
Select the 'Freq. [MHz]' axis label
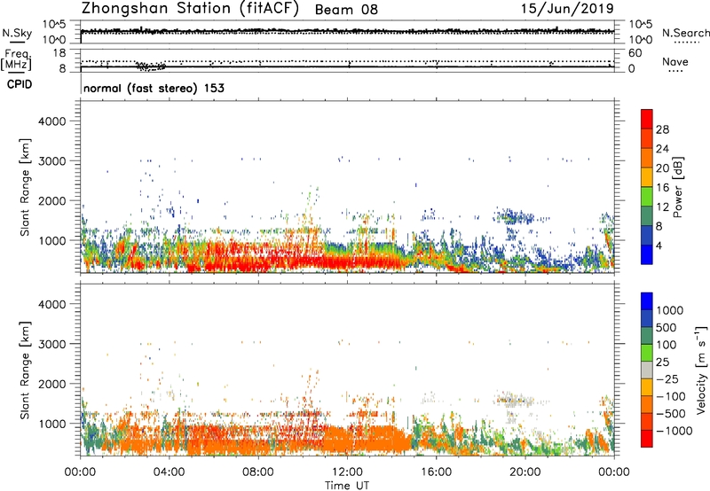point(16,60)
